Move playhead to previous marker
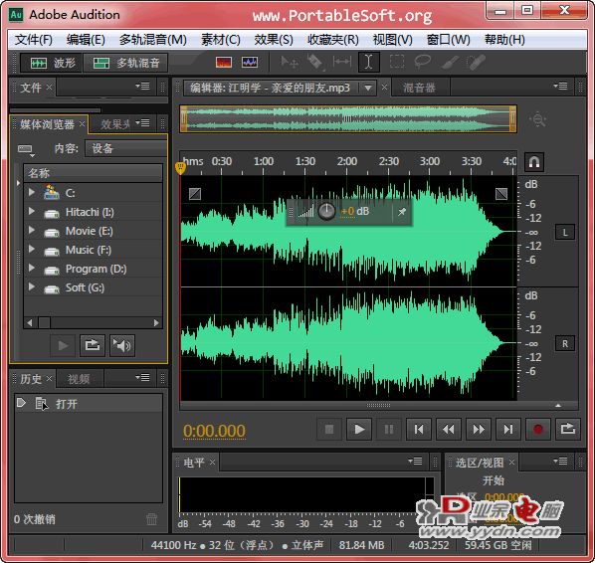 point(419,429)
